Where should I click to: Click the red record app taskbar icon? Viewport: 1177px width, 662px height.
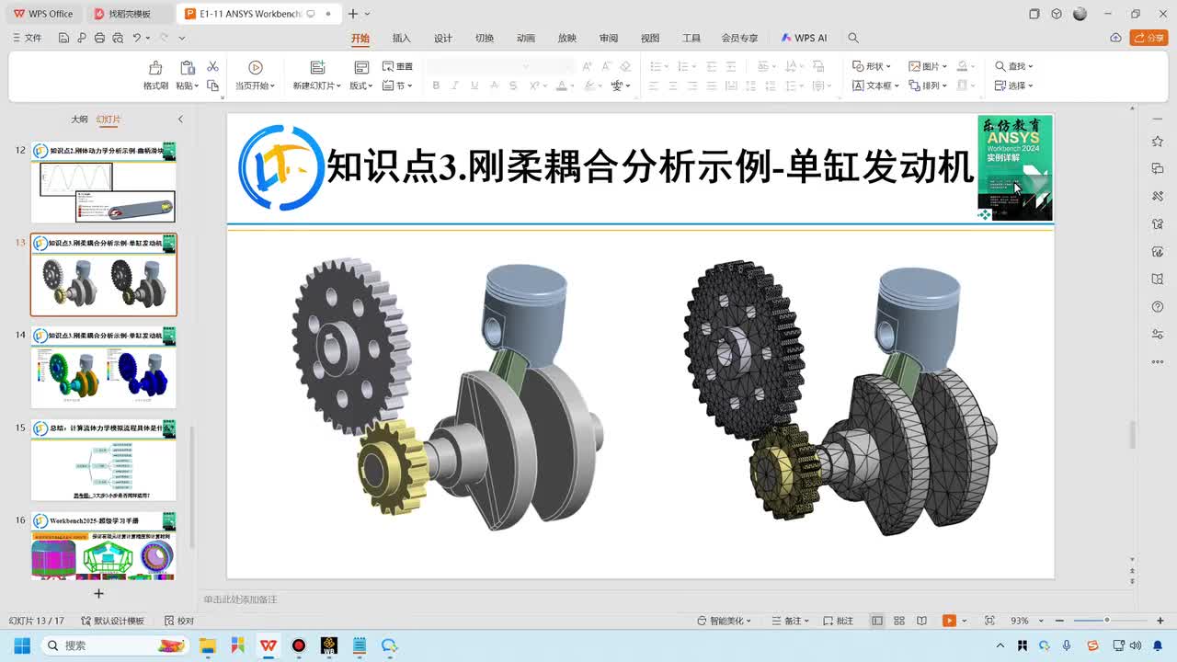click(x=299, y=645)
